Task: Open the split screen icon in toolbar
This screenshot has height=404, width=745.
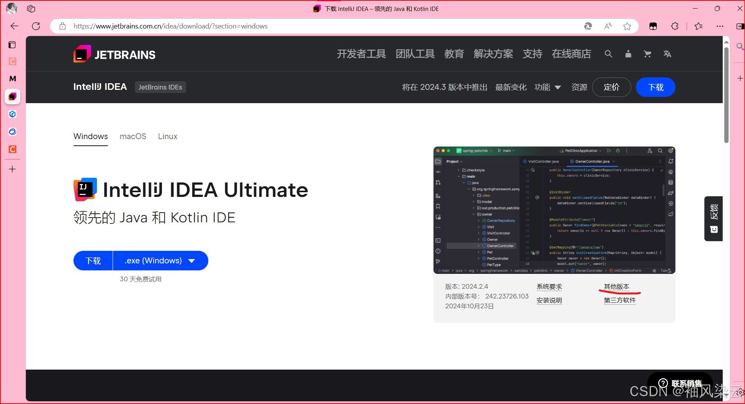Action: 740,26
